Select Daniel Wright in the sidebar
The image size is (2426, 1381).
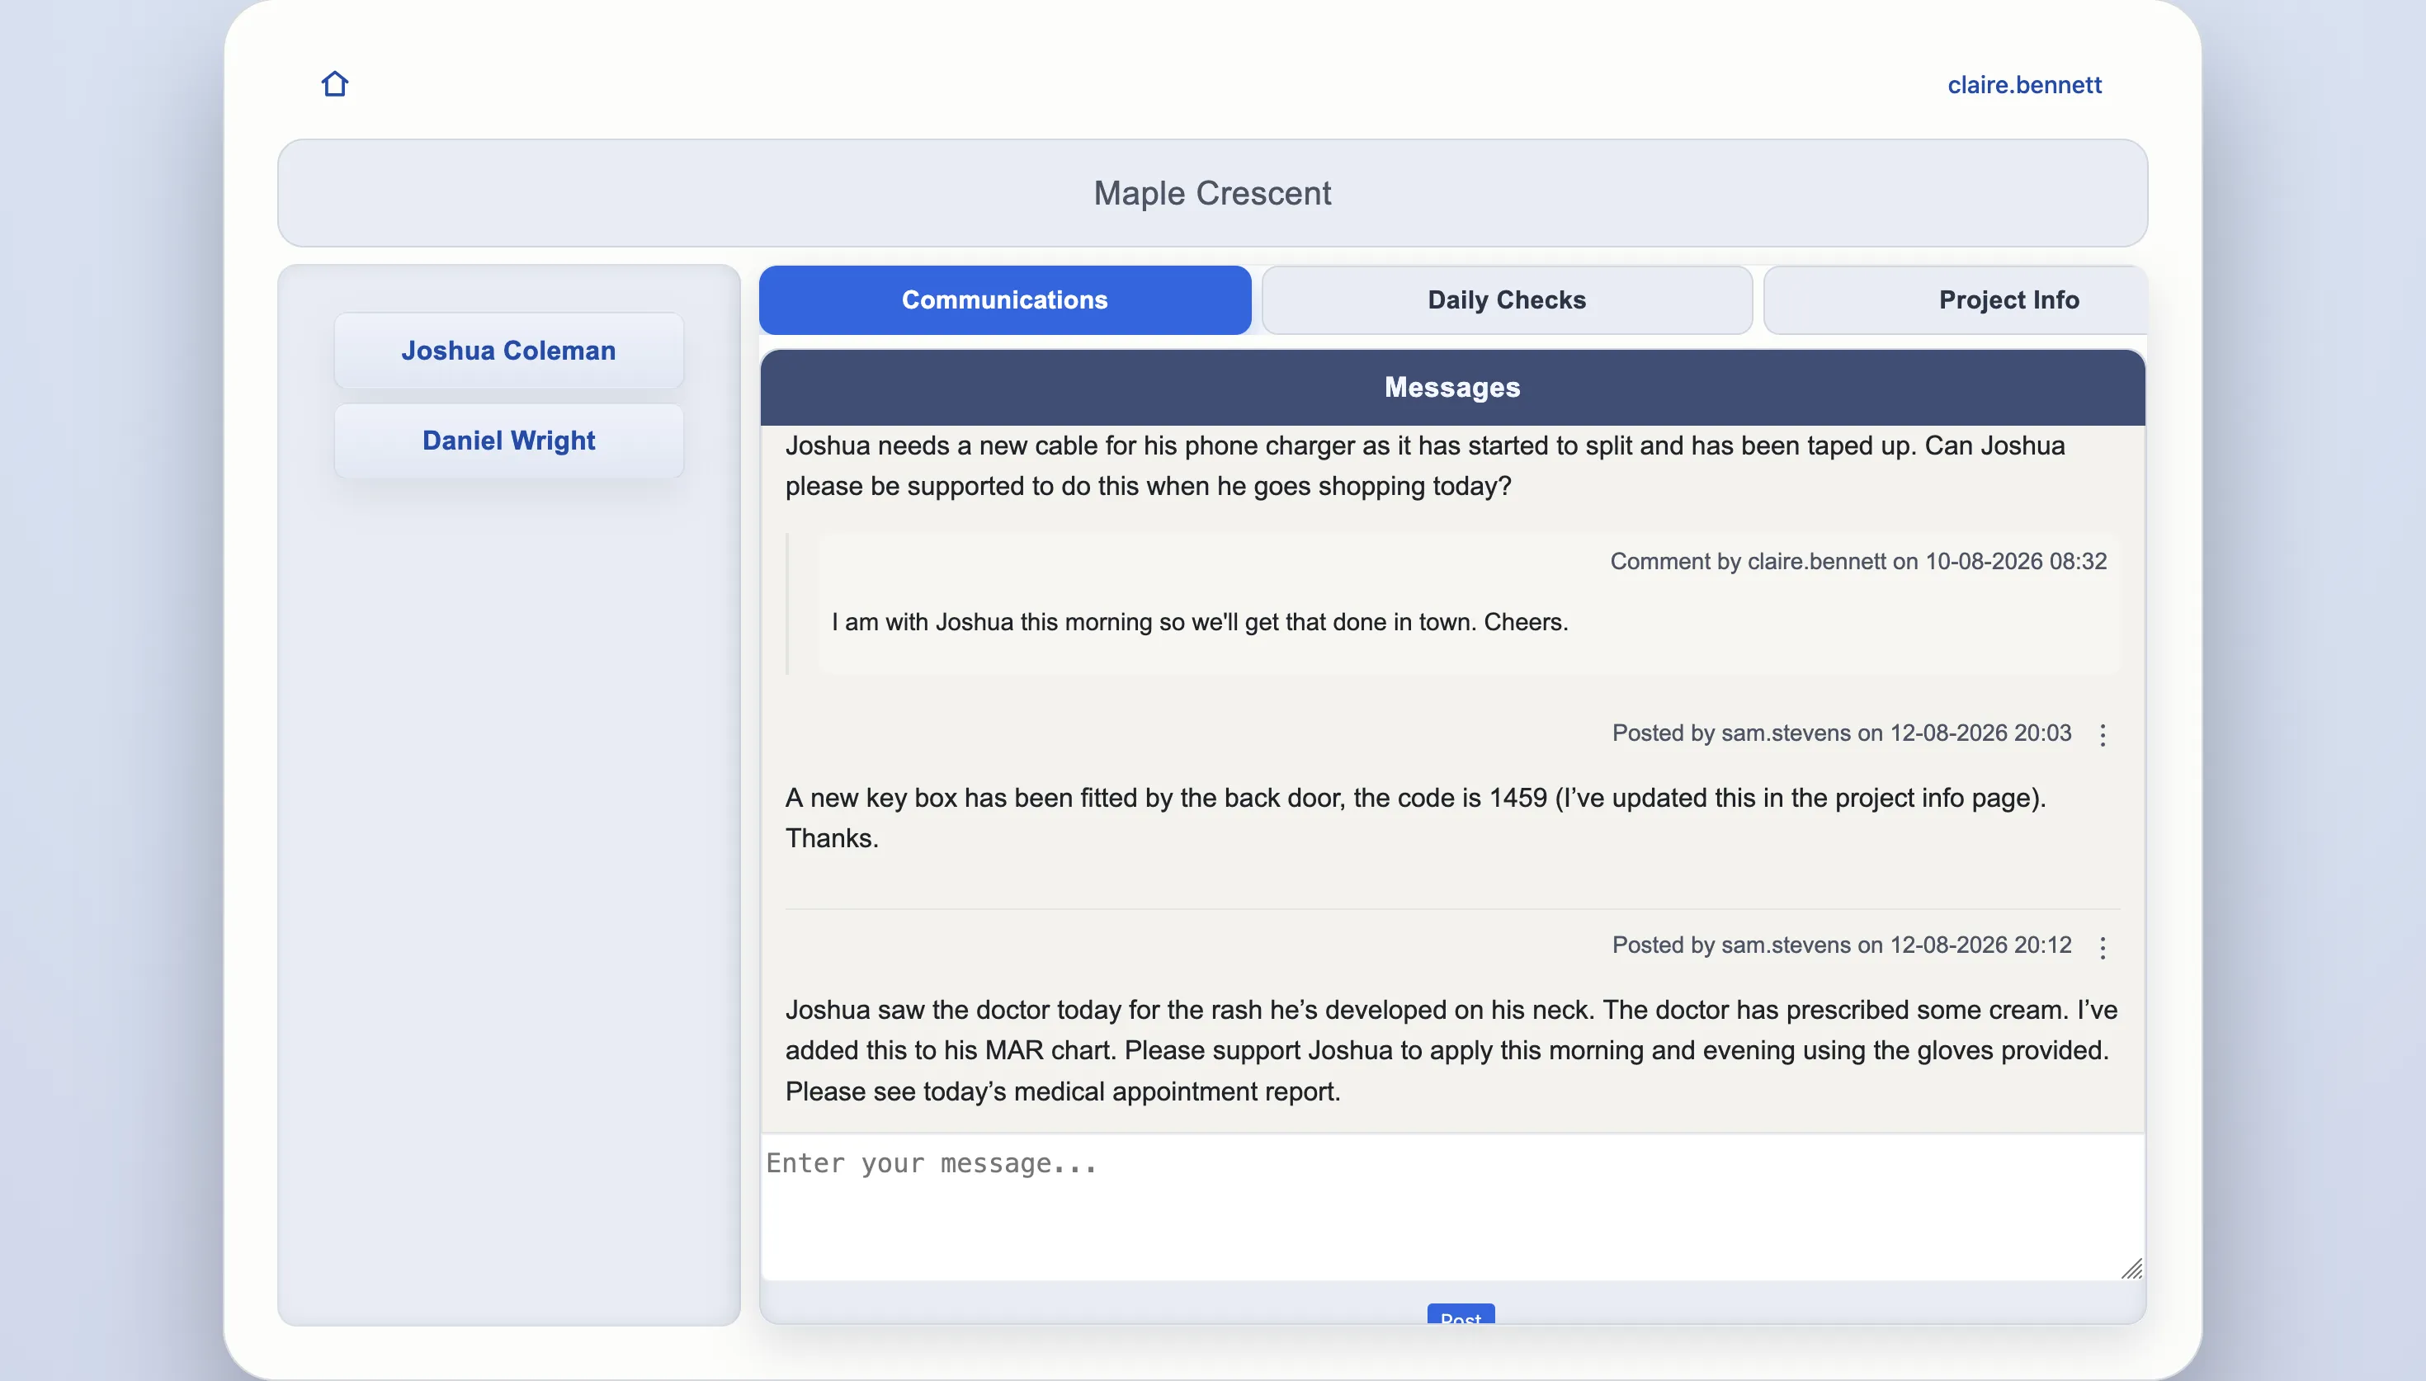(x=508, y=440)
